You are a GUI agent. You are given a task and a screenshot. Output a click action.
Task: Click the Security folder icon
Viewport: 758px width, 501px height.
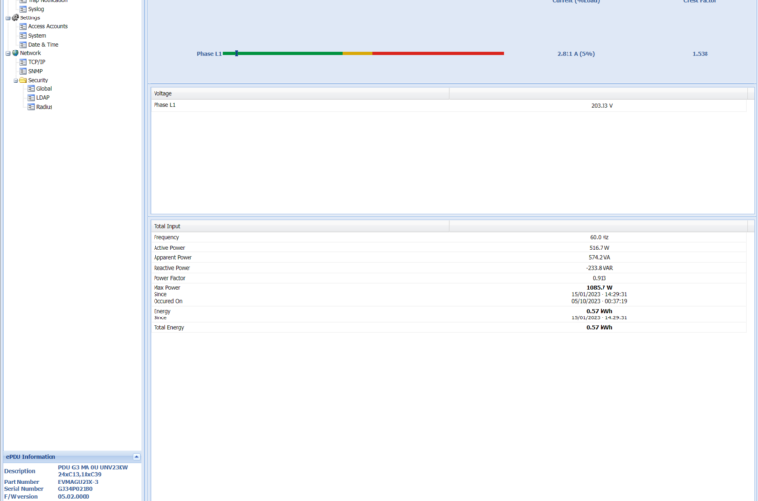click(x=23, y=80)
